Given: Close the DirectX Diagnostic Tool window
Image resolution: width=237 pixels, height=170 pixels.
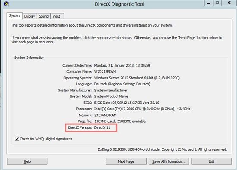Looking at the screenshot, I should point(229,3).
